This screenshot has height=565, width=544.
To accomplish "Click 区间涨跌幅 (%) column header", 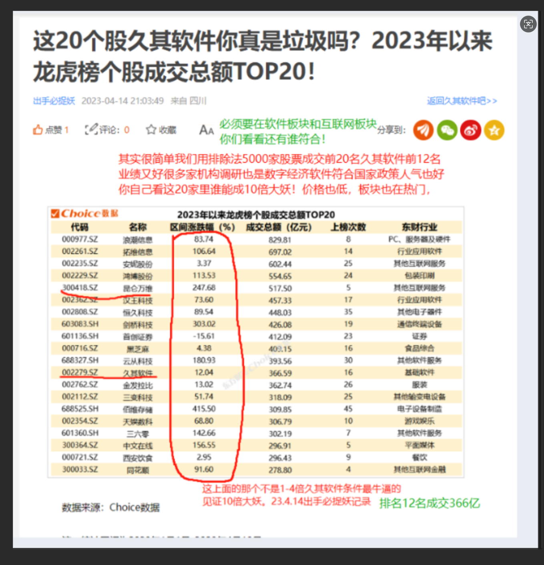I will (x=203, y=227).
